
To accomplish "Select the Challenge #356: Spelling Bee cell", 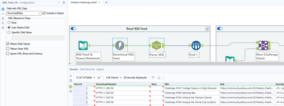I will coord(192,93).
